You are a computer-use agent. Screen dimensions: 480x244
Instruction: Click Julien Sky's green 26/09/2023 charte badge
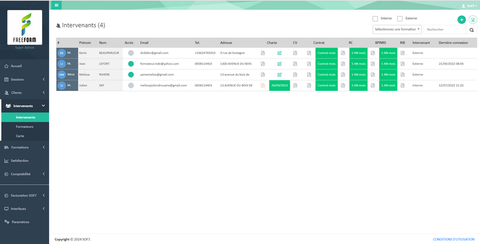280,86
